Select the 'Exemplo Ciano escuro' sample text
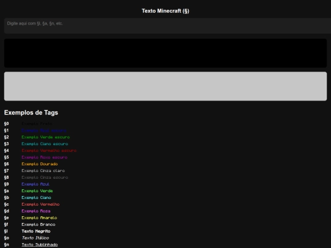Screen dimensions: 331x248 coord(45,144)
